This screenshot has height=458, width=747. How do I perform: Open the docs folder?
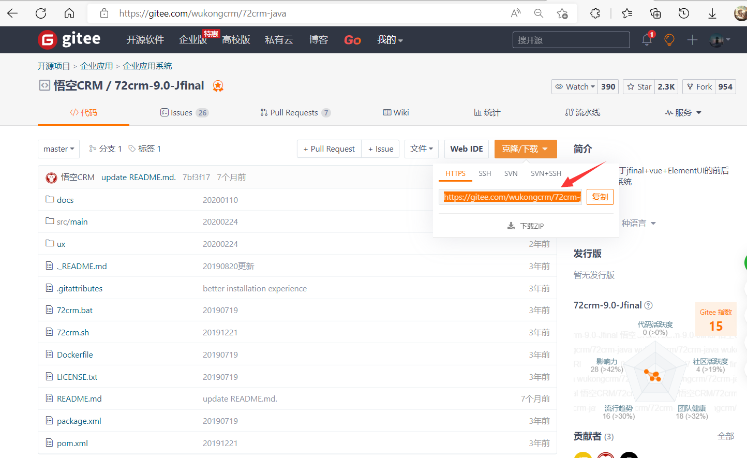65,200
